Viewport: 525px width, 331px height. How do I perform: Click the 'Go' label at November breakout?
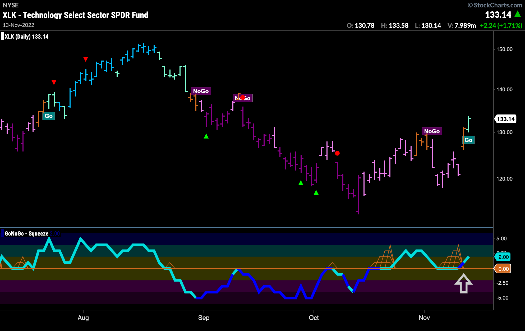click(468, 140)
